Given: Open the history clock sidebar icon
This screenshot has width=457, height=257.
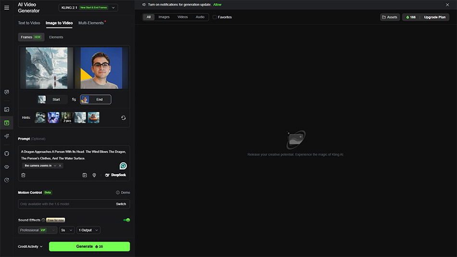Looking at the screenshot, I should [6, 180].
